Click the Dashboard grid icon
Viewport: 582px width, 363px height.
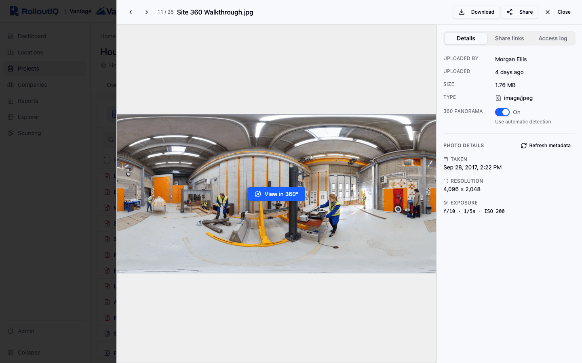pos(11,36)
